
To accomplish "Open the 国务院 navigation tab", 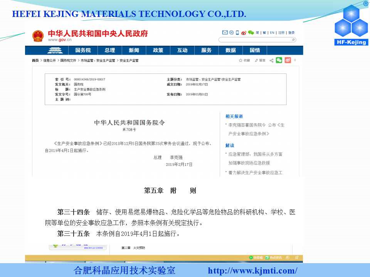I will 83,50.
